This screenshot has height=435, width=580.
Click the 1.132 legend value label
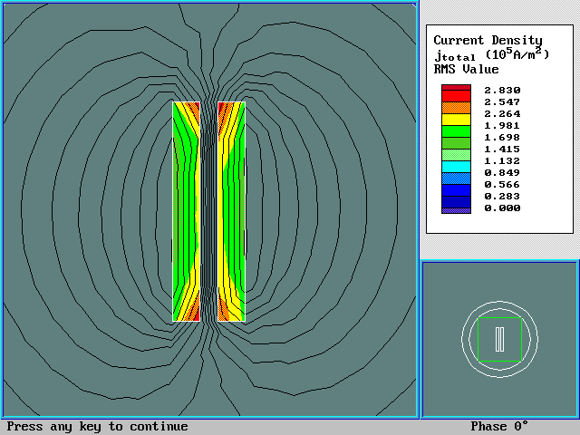501,160
